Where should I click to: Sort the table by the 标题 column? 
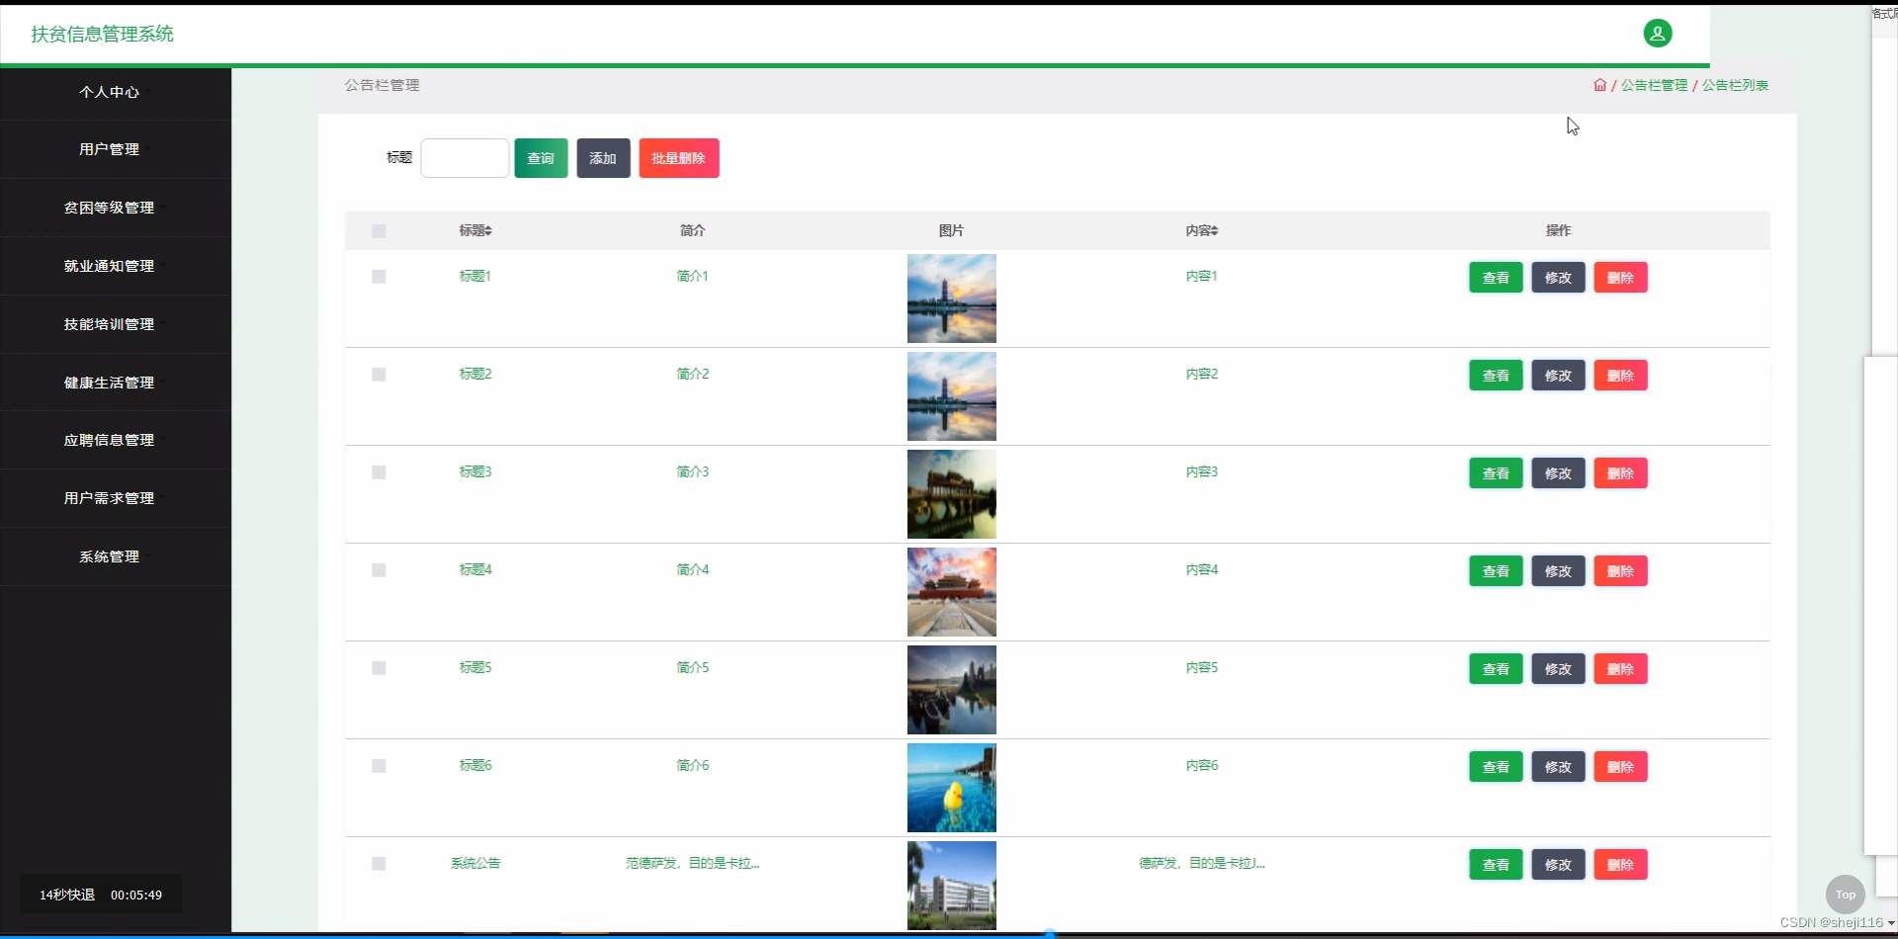coord(475,230)
